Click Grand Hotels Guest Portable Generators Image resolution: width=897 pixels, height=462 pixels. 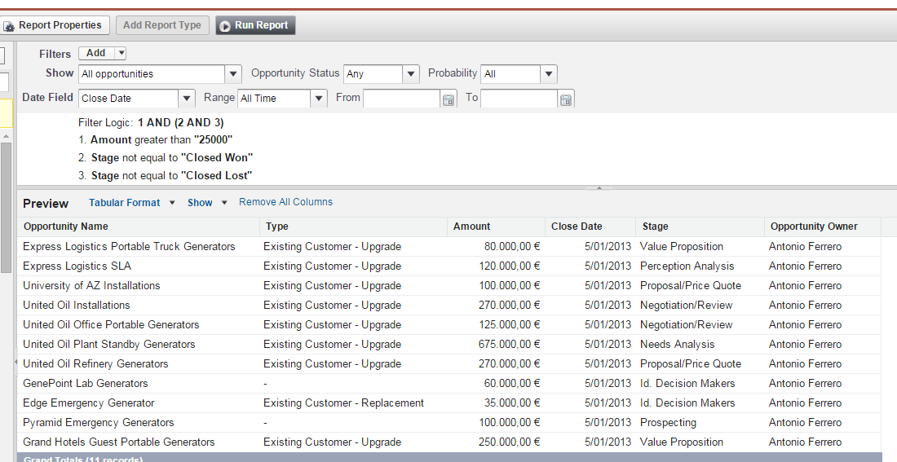[118, 442]
